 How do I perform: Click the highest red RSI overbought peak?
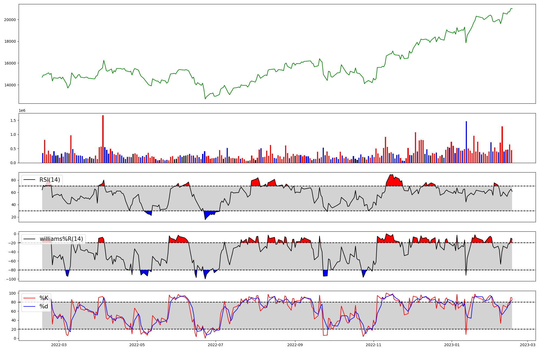click(391, 175)
